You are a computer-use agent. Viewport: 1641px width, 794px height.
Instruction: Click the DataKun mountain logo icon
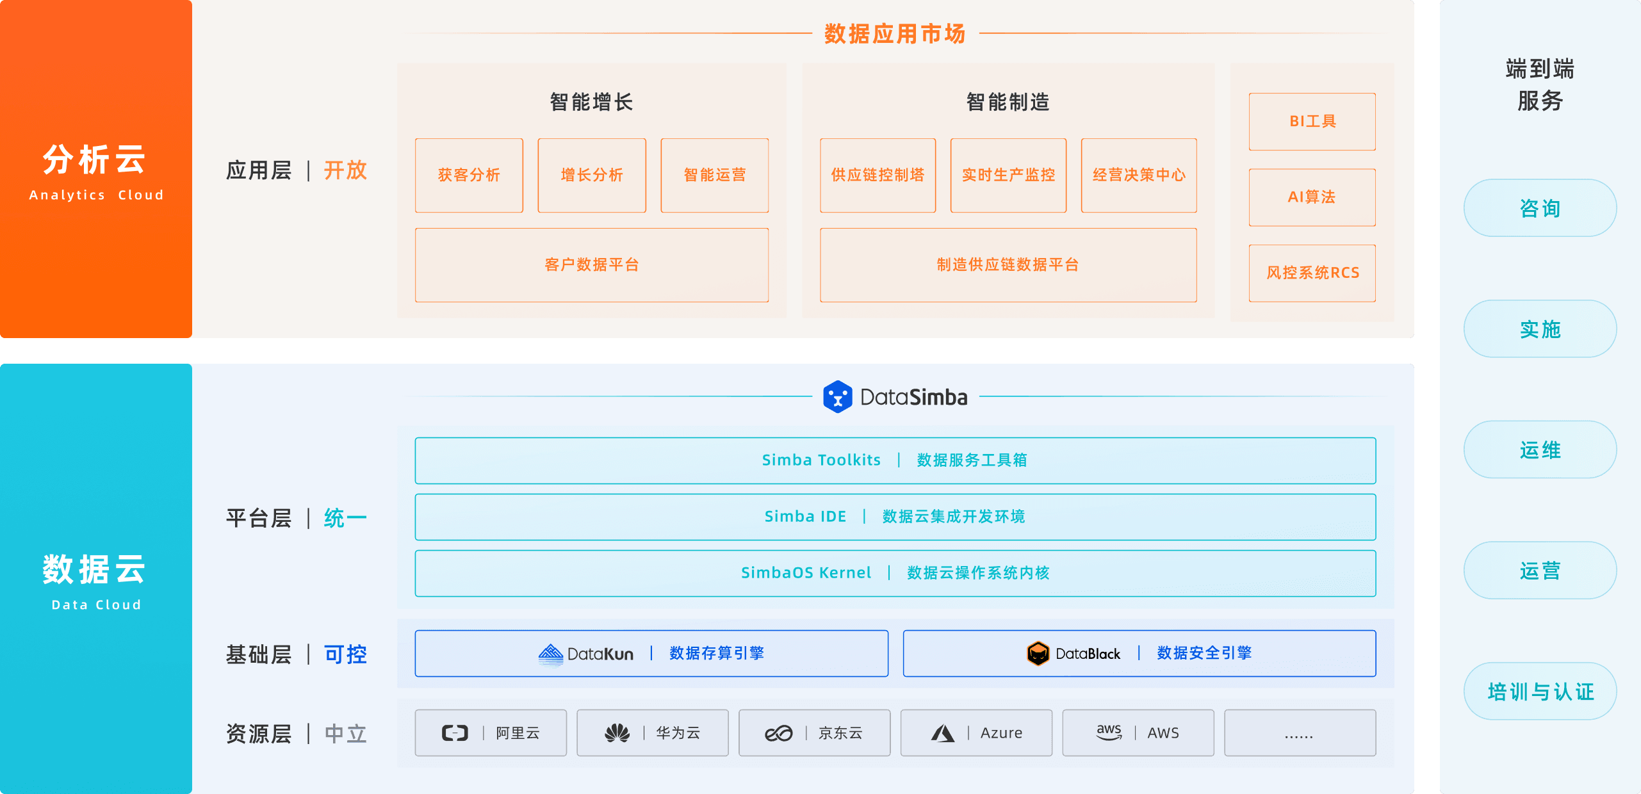pyautogui.click(x=551, y=654)
